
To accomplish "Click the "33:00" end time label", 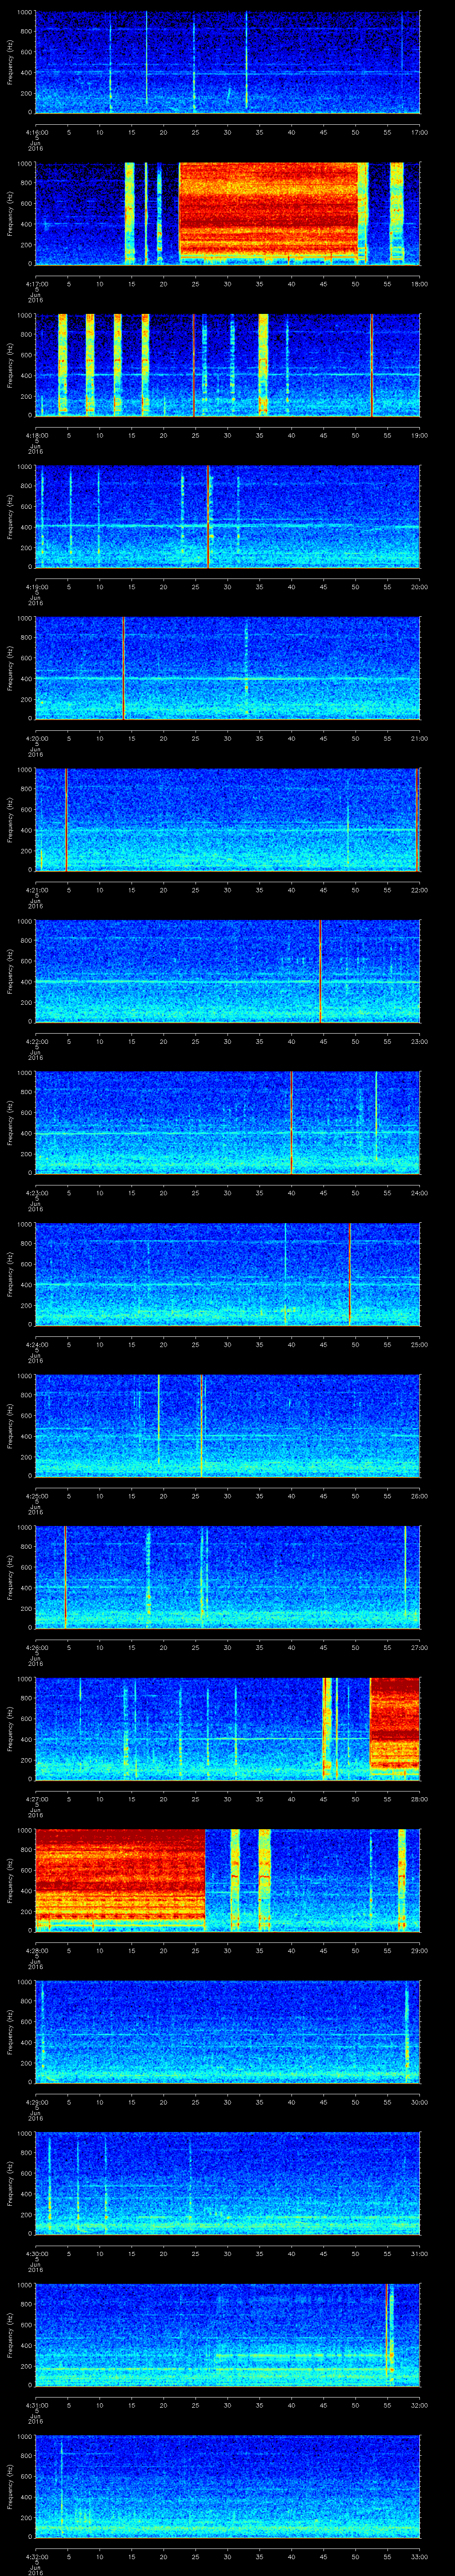I will pos(420,2556).
